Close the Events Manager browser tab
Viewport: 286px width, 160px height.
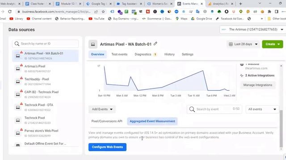pyautogui.click(x=202, y=4)
